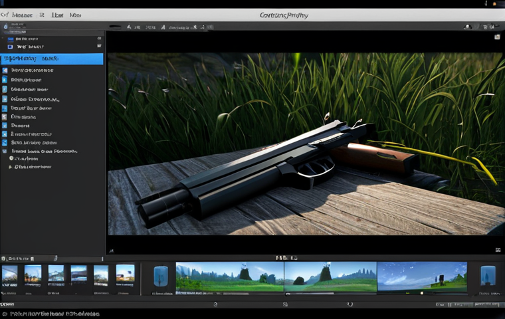The height and width of the screenshot is (319, 505).
Task: Click the small round icon left of the bottom toolbar's center
Action: (x=215, y=304)
